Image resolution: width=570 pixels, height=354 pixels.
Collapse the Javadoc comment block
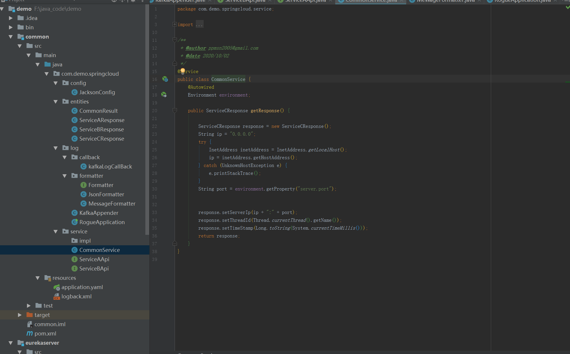tap(175, 40)
